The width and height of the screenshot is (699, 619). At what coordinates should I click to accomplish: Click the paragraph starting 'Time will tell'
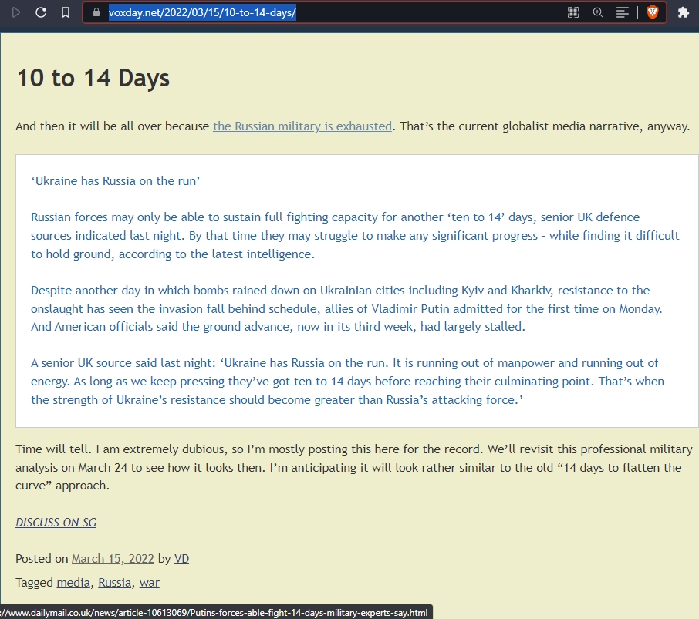(x=354, y=467)
